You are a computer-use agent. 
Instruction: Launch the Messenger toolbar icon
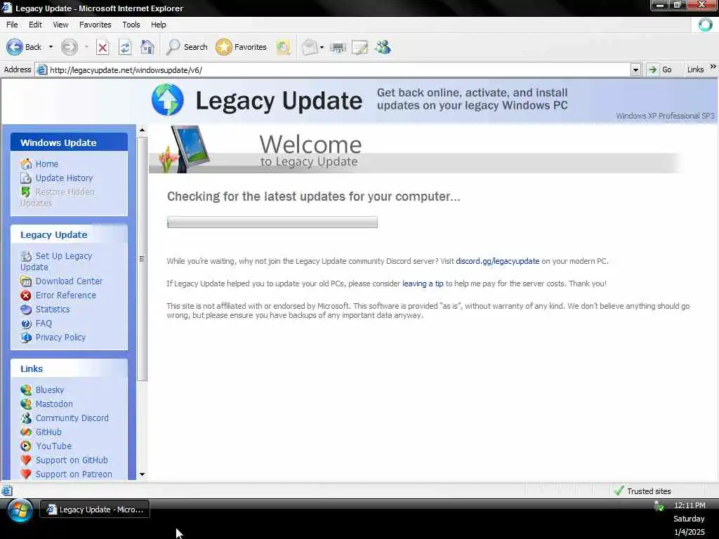tap(383, 47)
